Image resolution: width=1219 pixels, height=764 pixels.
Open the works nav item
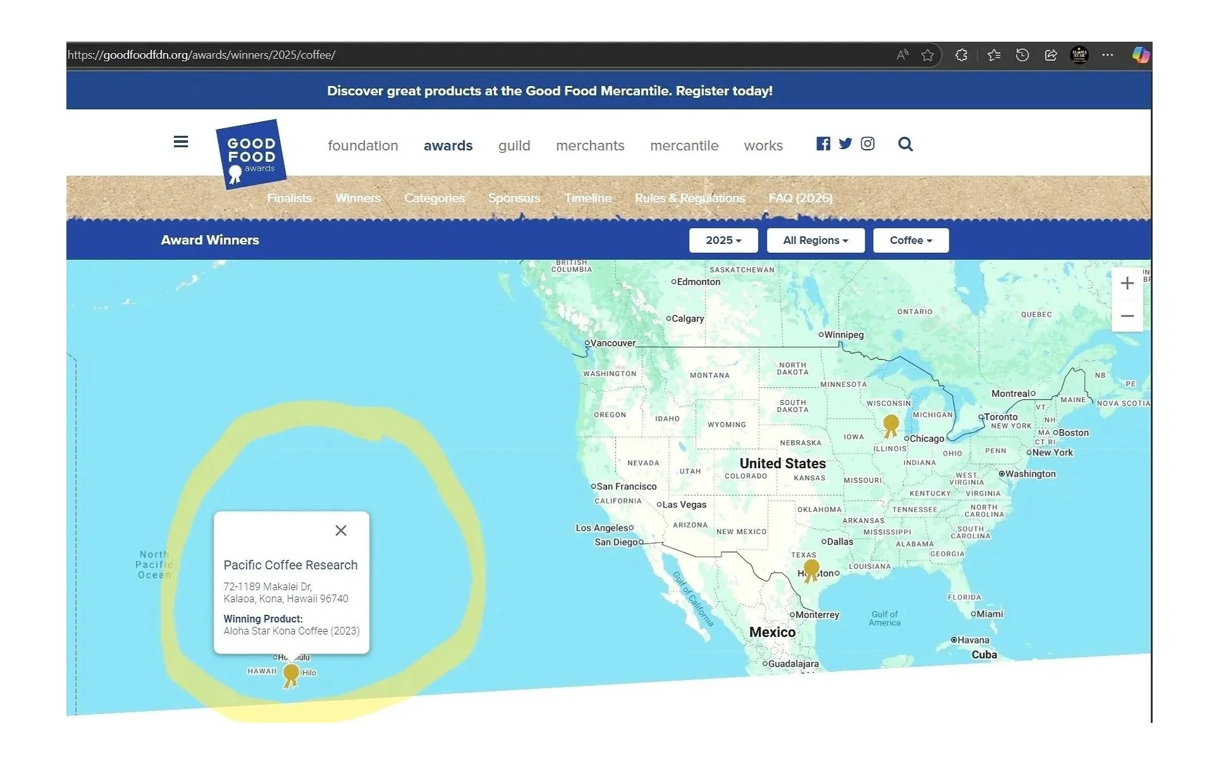click(x=763, y=145)
